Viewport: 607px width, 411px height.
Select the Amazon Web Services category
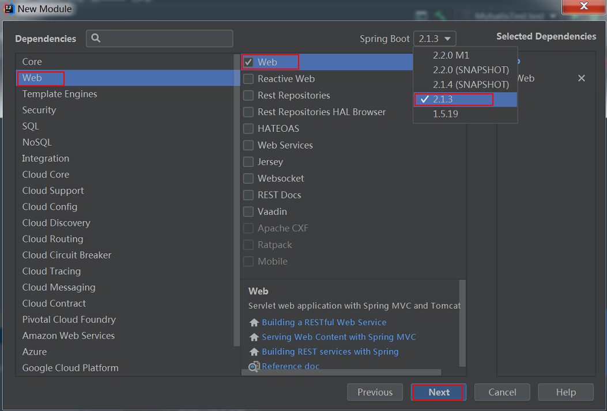[126, 336]
